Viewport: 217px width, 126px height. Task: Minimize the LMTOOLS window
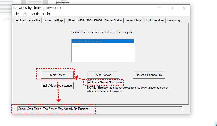(160, 8)
